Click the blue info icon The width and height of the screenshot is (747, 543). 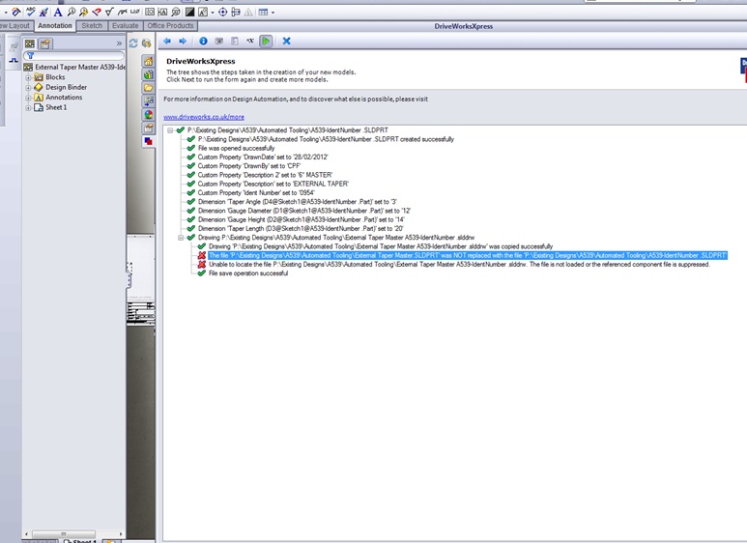point(204,41)
